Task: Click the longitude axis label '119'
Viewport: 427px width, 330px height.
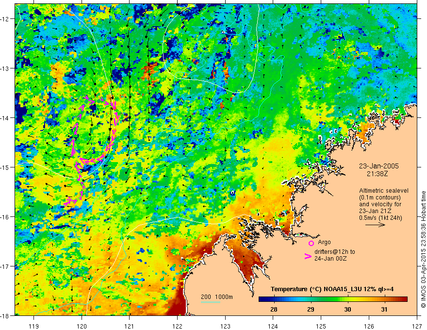Action: tap(34, 327)
